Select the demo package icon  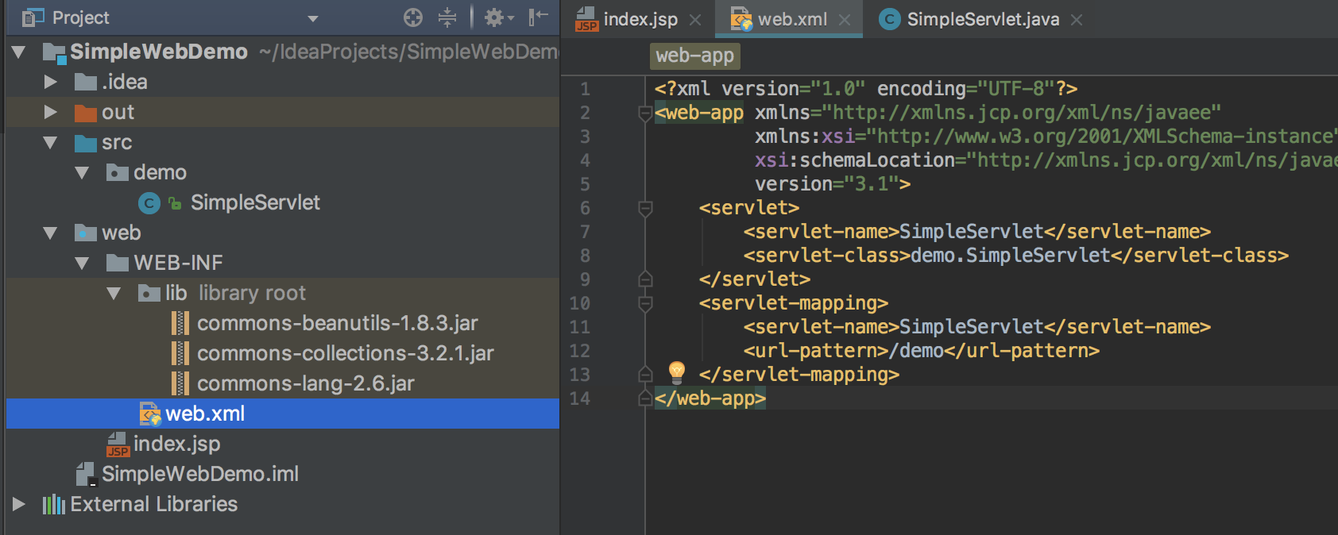pyautogui.click(x=118, y=173)
